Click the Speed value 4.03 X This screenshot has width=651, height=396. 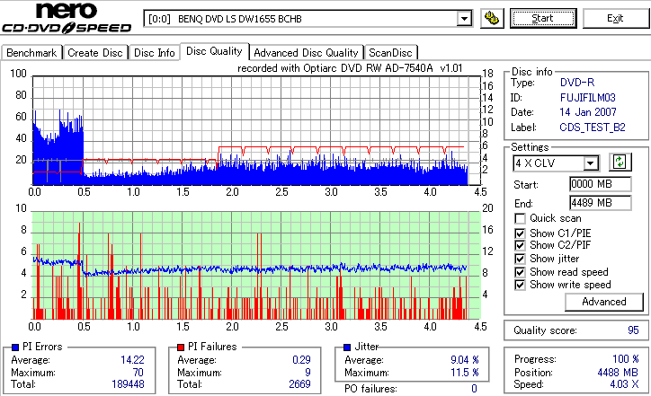624,384
